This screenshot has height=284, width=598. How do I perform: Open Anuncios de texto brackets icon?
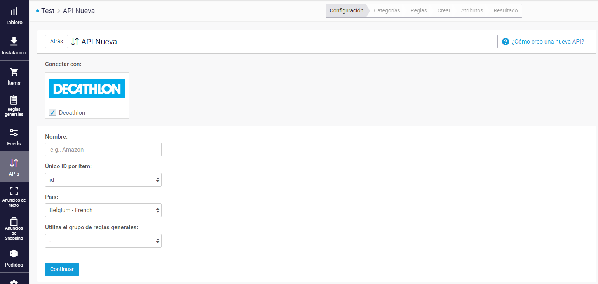coord(14,191)
